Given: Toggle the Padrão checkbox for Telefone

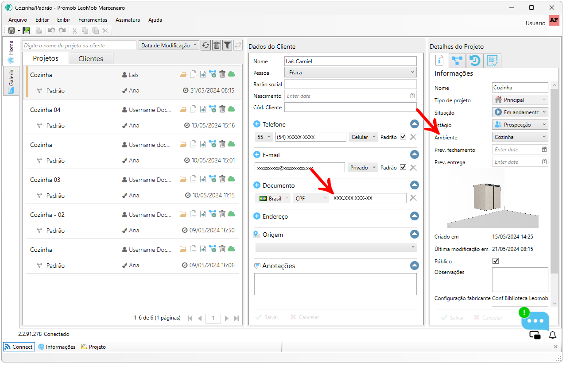Looking at the screenshot, I should 403,137.
